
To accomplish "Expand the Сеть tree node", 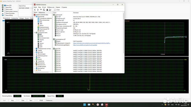I will (x=34, y=58).
